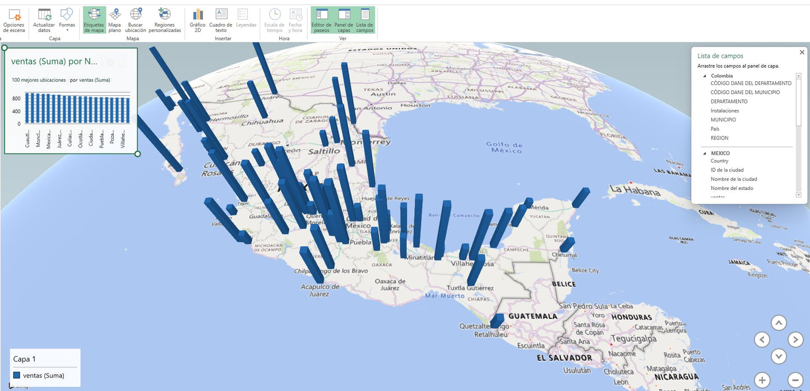Switch to Mapa plano view
The height and width of the screenshot is (391, 810).
[x=114, y=21]
